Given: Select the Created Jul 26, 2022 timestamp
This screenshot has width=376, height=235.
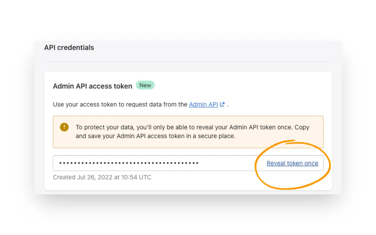Looking at the screenshot, I should click(102, 177).
